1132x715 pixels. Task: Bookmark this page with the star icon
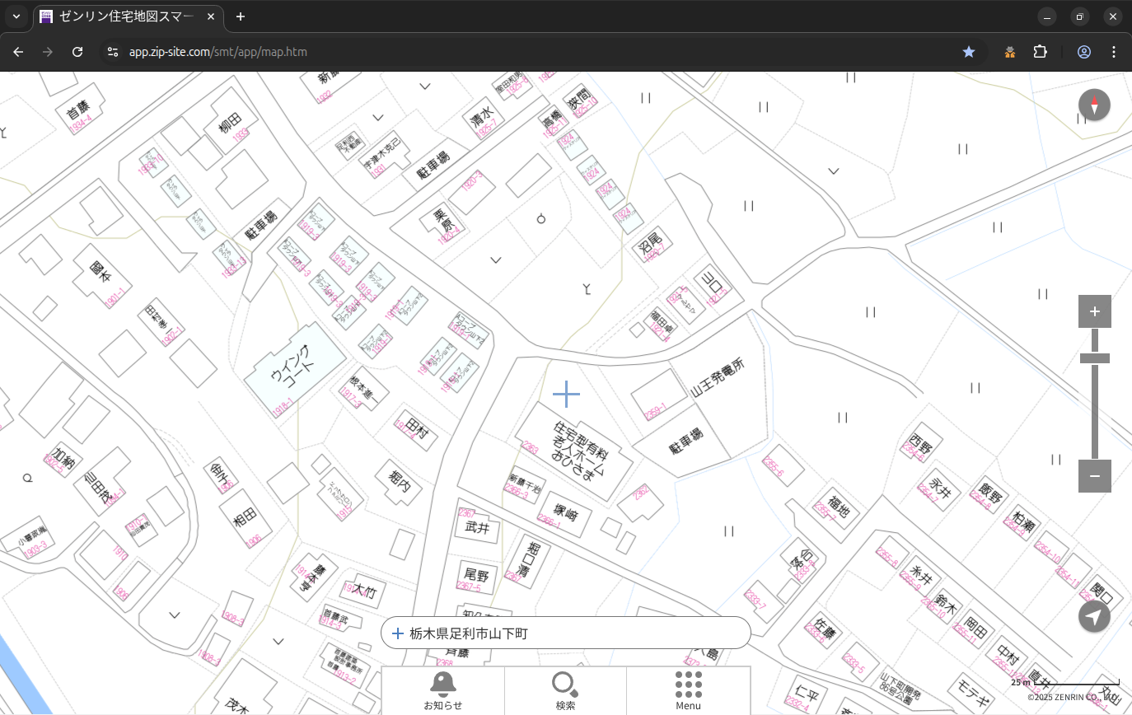click(969, 52)
